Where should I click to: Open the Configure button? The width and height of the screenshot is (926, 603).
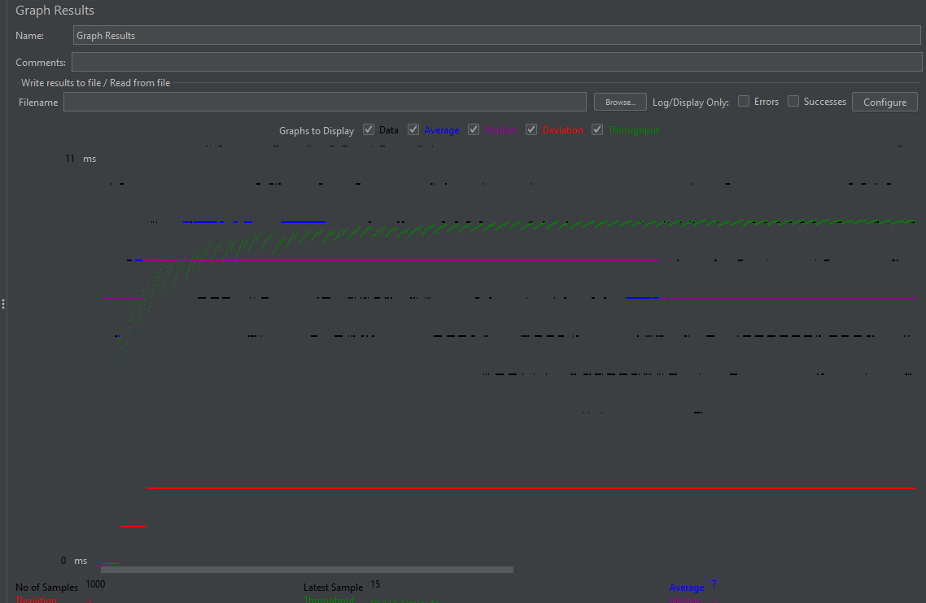[885, 103]
